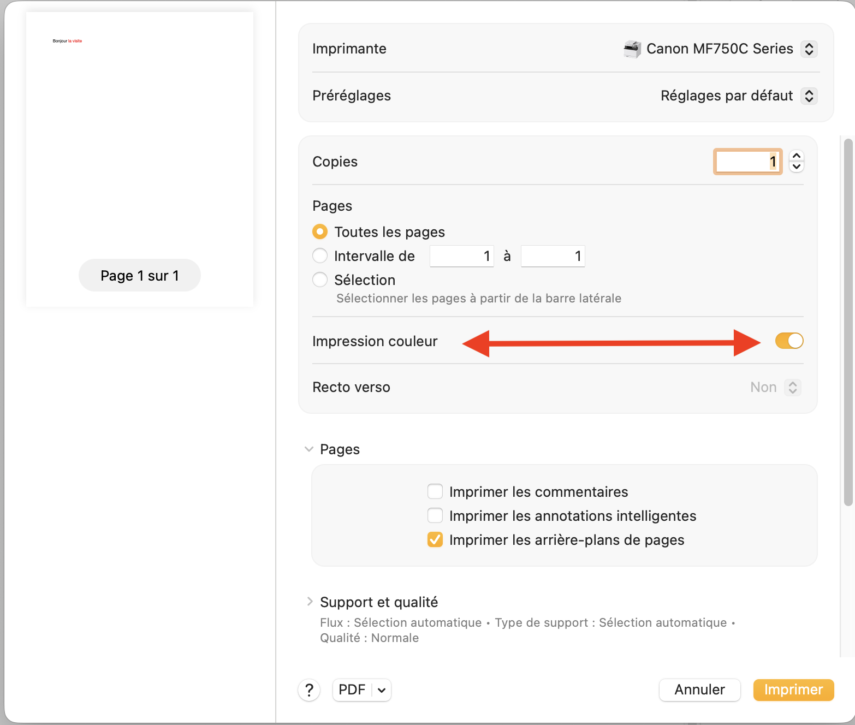Decrease copies with the stepper down arrow

tap(797, 167)
